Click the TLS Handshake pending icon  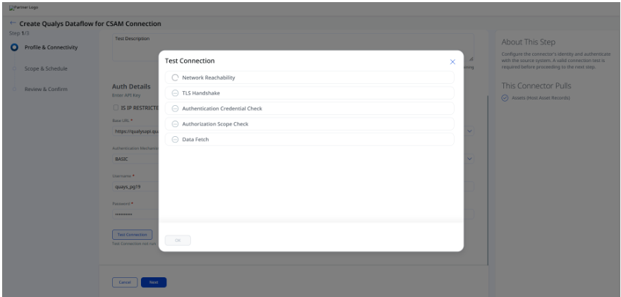pyautogui.click(x=175, y=93)
